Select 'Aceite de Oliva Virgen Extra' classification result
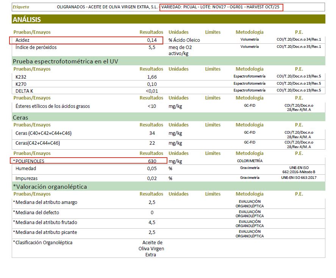336x278 pixels. point(152,248)
